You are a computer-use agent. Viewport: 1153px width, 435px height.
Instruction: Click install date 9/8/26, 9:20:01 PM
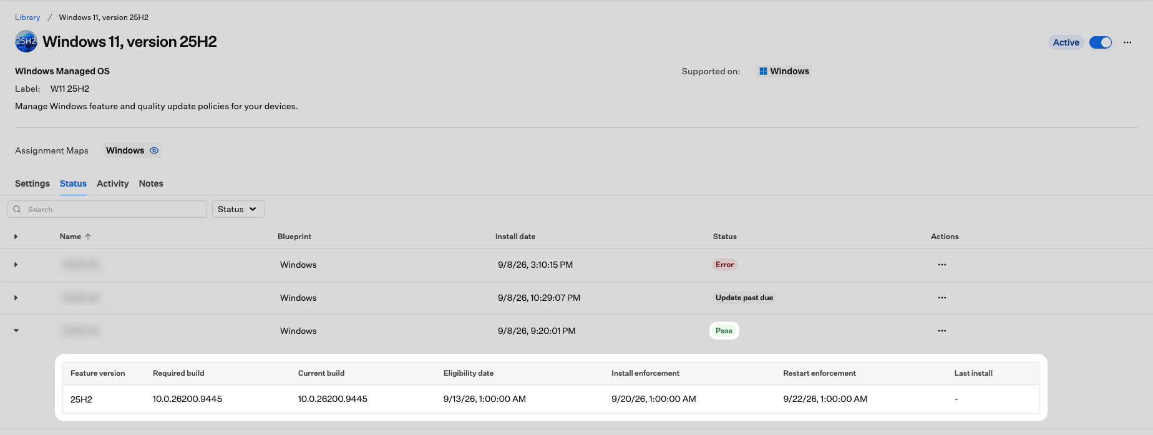(x=537, y=331)
